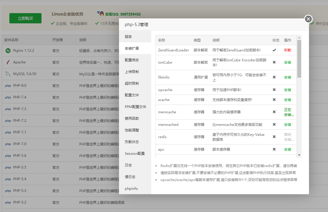The image size is (328, 212).
Task: Install the ionCube extension
Action: tap(287, 62)
